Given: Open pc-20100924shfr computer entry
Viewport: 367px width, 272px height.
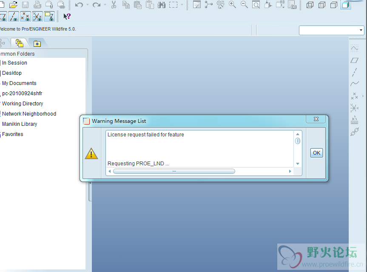Looking at the screenshot, I should [x=21, y=93].
